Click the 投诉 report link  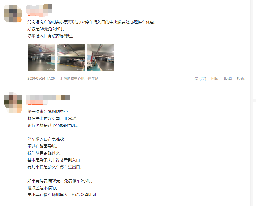click(x=241, y=78)
